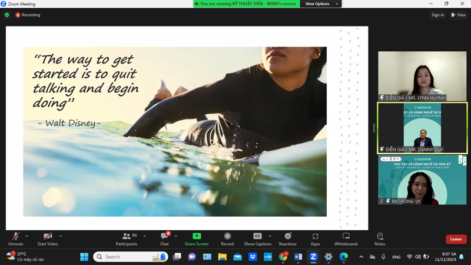The image size is (471, 265).
Task: Expand video options arrow beside Start Video
Action: (x=61, y=236)
